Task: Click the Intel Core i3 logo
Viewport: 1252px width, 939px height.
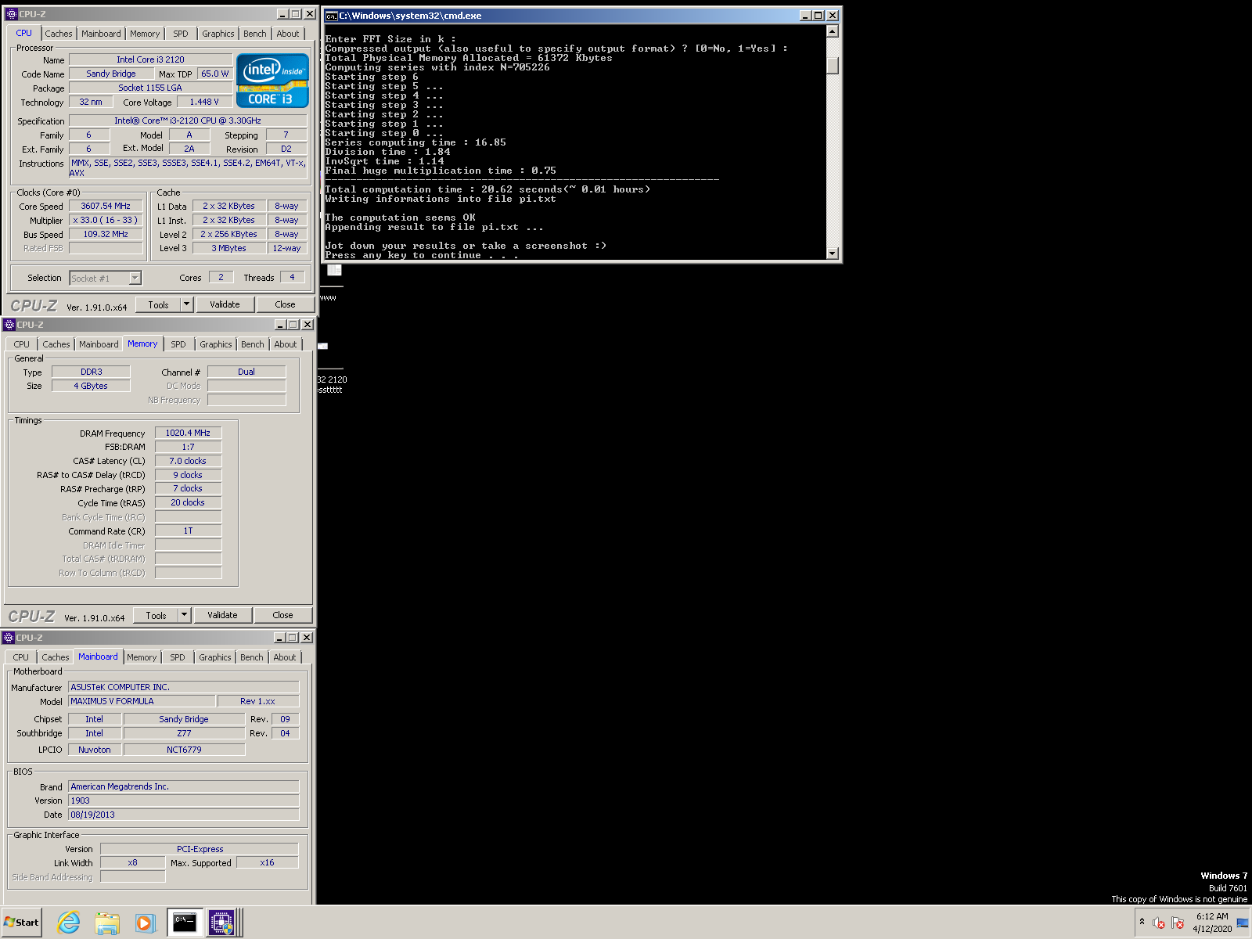Action: click(272, 80)
